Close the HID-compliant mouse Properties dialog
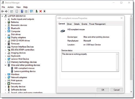Image resolution: width=135 pixels, height=99 pixels. point(122,18)
